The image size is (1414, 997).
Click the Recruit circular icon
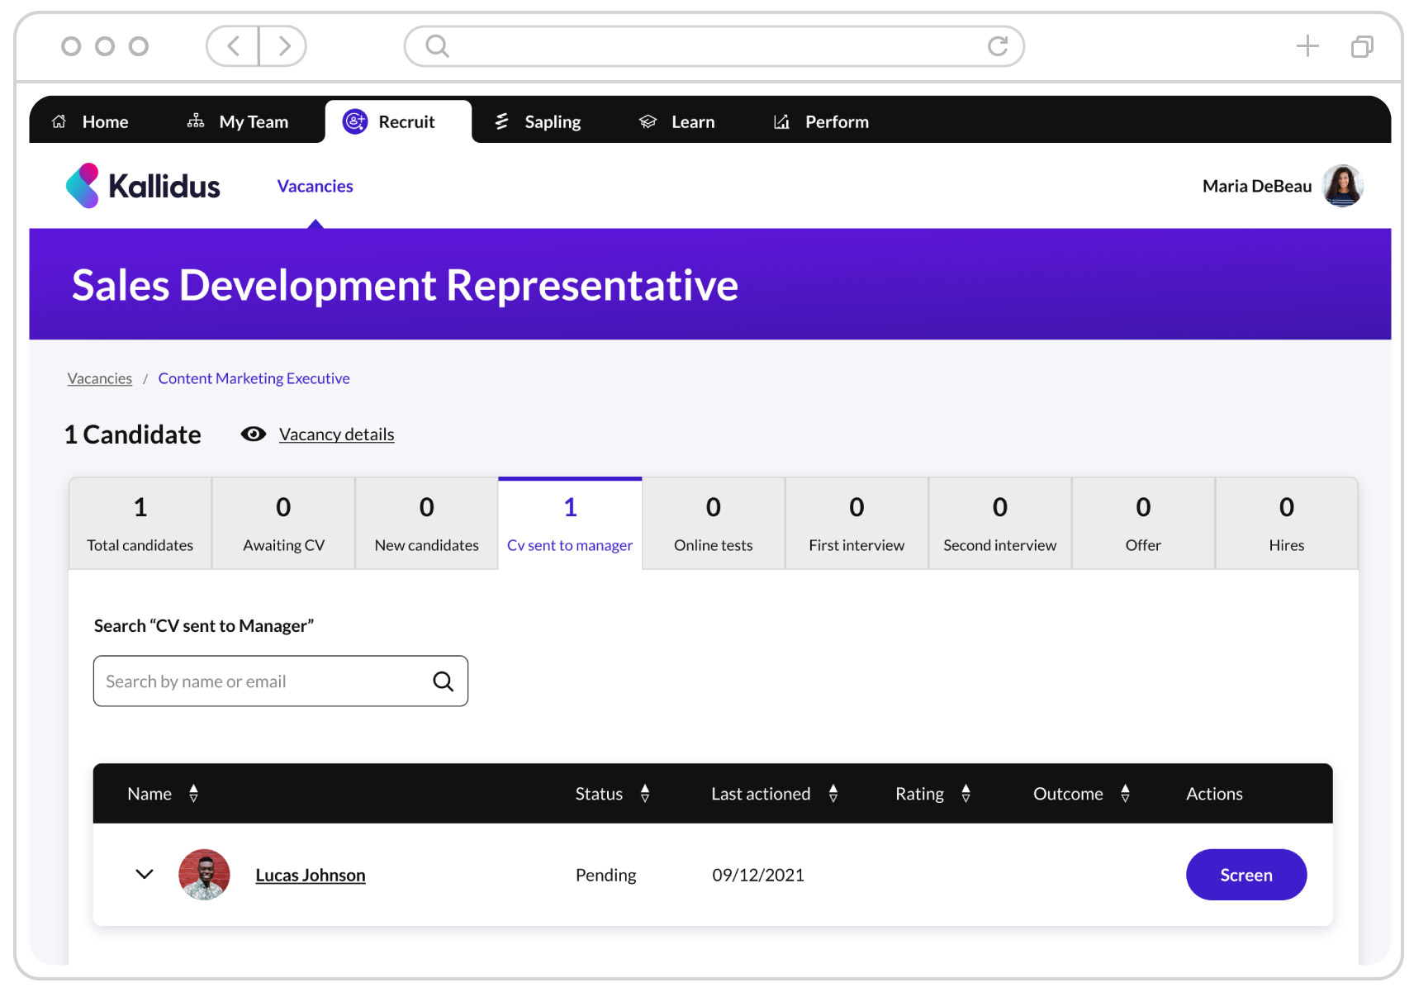[x=355, y=121]
